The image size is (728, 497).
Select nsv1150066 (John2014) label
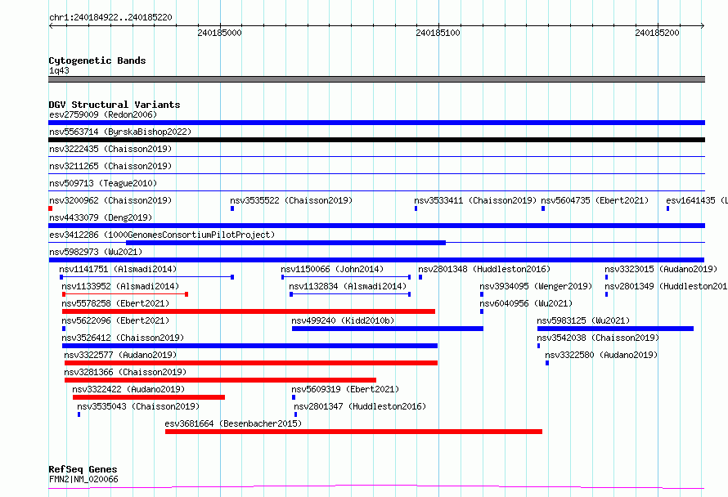click(332, 269)
